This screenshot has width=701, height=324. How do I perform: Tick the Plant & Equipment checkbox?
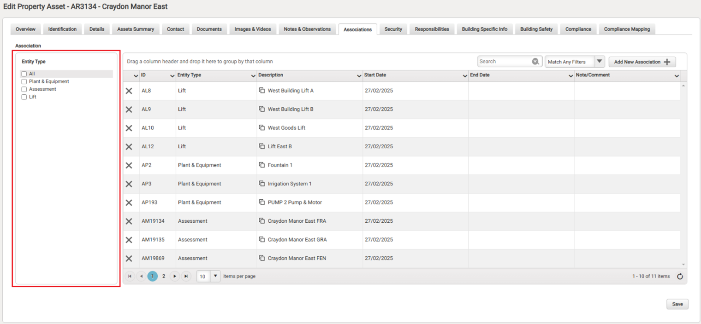pyautogui.click(x=24, y=81)
